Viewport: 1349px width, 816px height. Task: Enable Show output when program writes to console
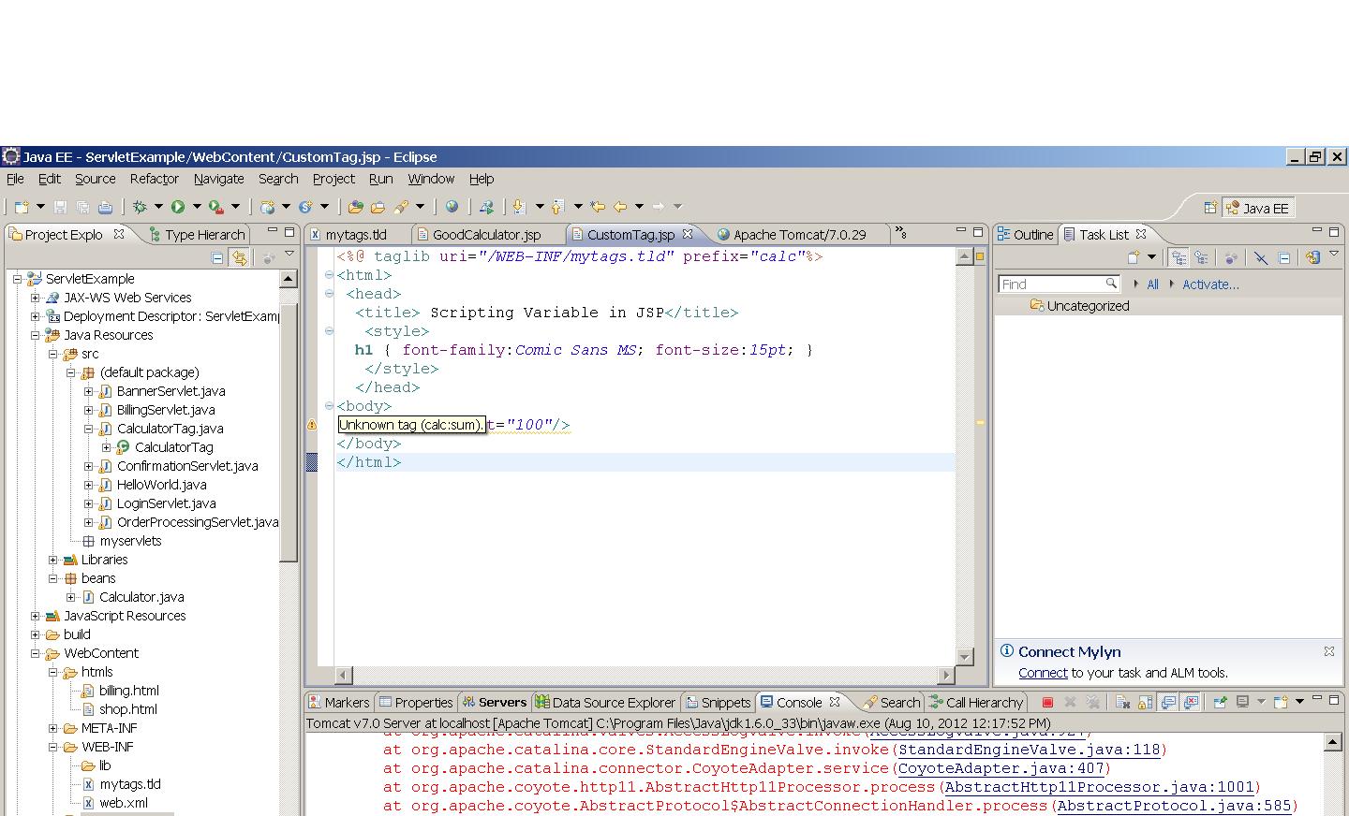click(1166, 702)
